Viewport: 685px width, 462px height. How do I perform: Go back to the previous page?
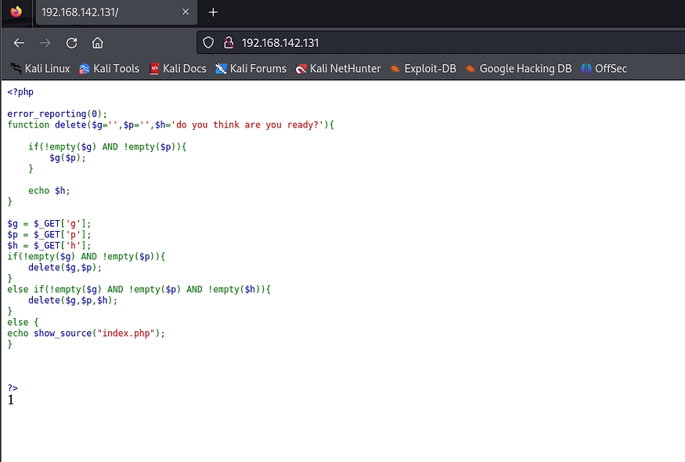tap(19, 43)
